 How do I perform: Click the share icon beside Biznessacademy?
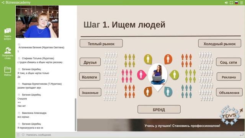pyautogui.click(x=3, y=3)
